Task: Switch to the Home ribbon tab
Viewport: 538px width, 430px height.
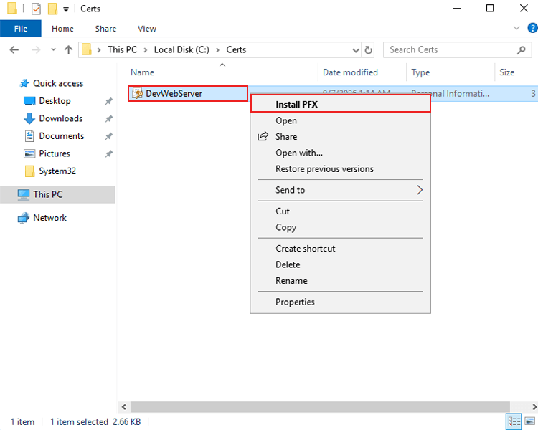Action: (62, 29)
